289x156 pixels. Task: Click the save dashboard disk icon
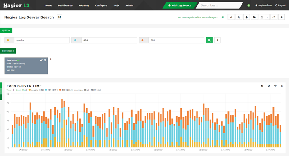click(x=262, y=17)
